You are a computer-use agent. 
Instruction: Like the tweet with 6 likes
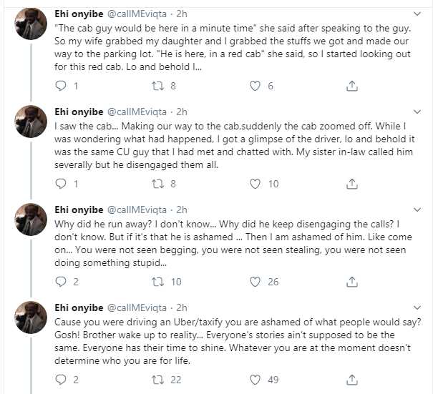coord(254,86)
